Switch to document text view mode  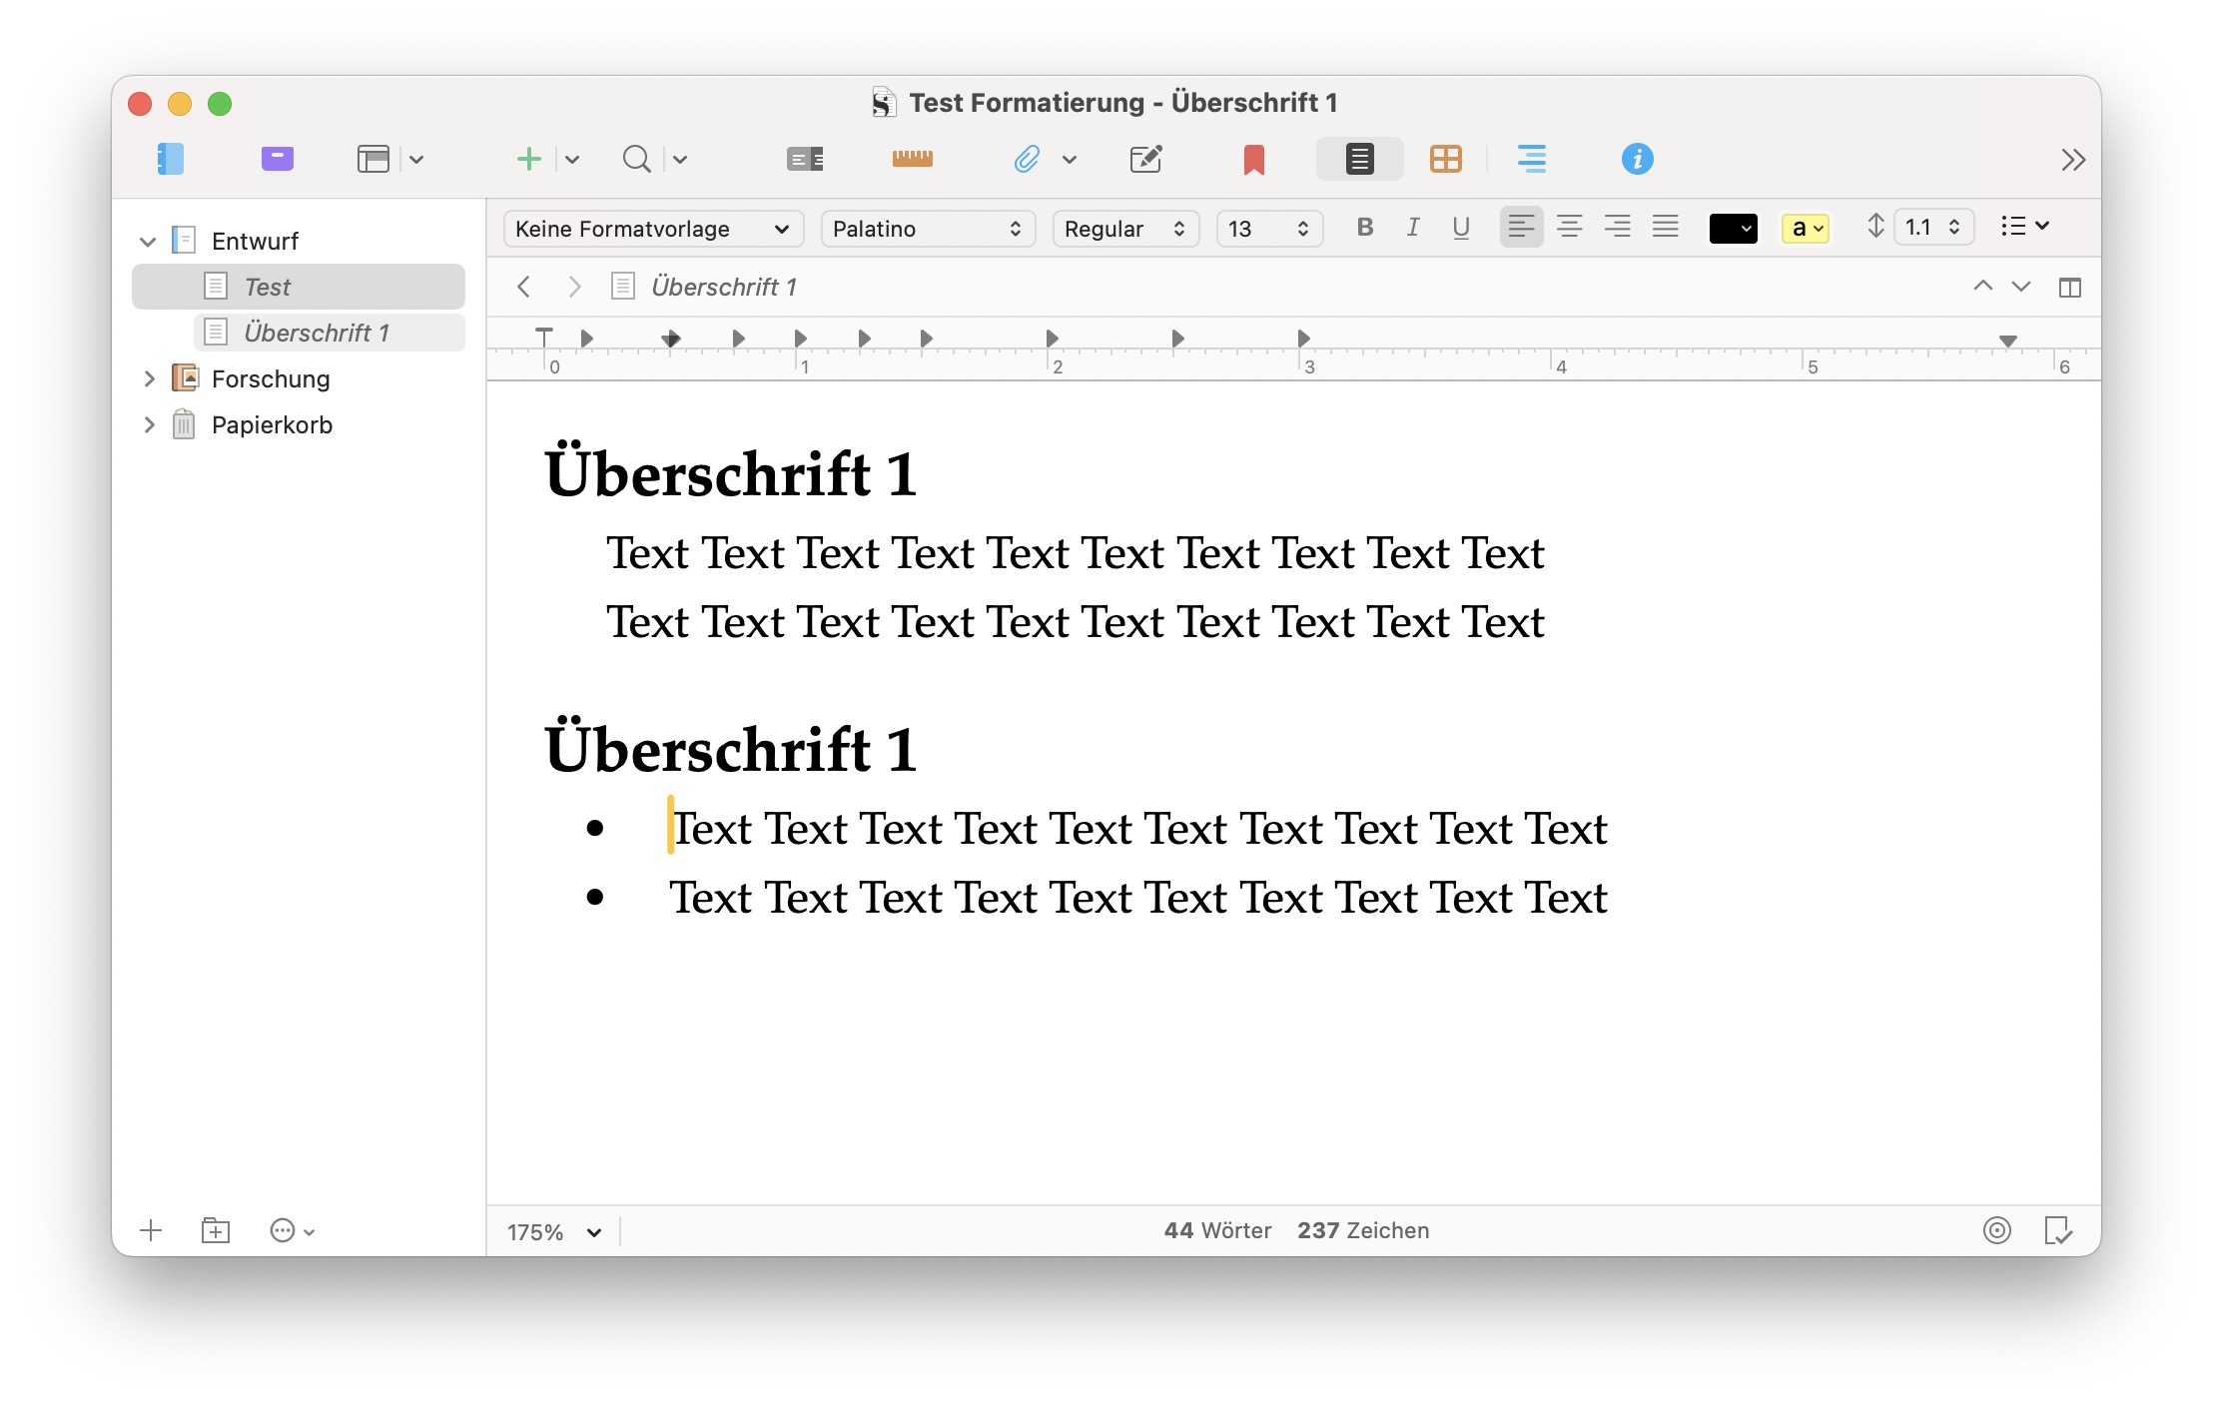[1359, 159]
